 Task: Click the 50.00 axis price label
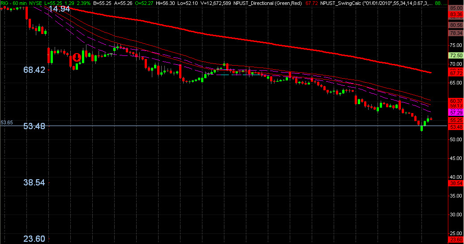[456, 139]
